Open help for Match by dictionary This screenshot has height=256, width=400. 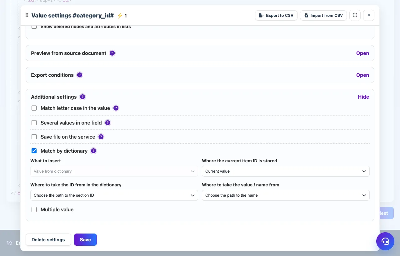[x=93, y=151]
